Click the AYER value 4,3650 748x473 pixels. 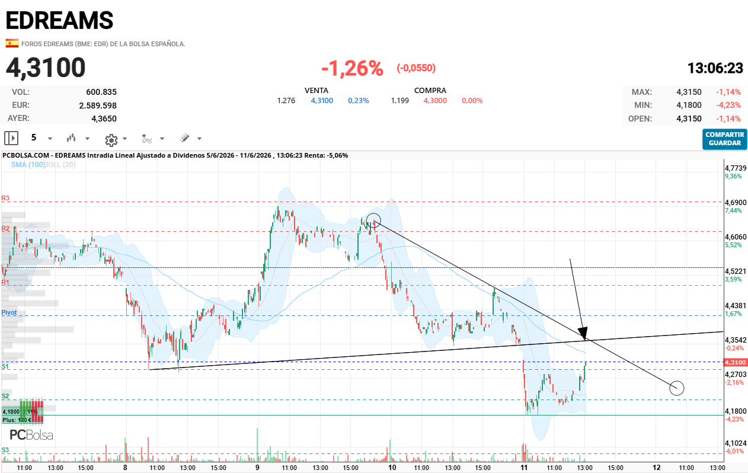coord(104,119)
